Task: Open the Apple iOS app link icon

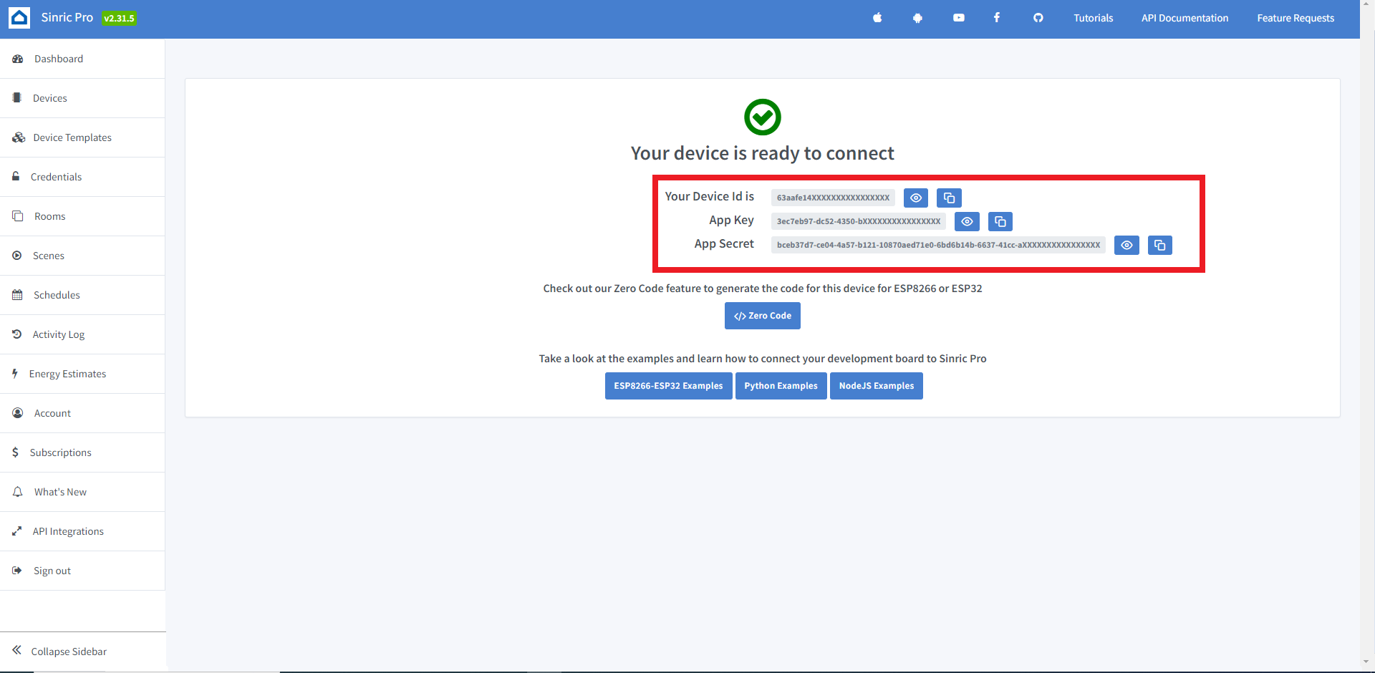Action: (877, 18)
